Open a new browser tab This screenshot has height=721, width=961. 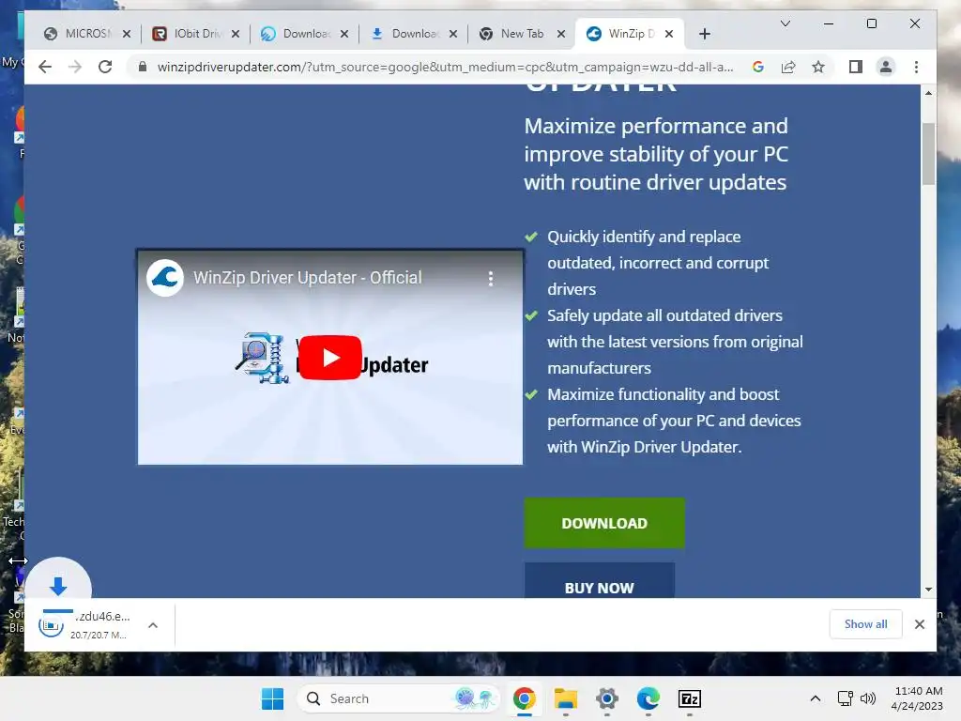705,34
